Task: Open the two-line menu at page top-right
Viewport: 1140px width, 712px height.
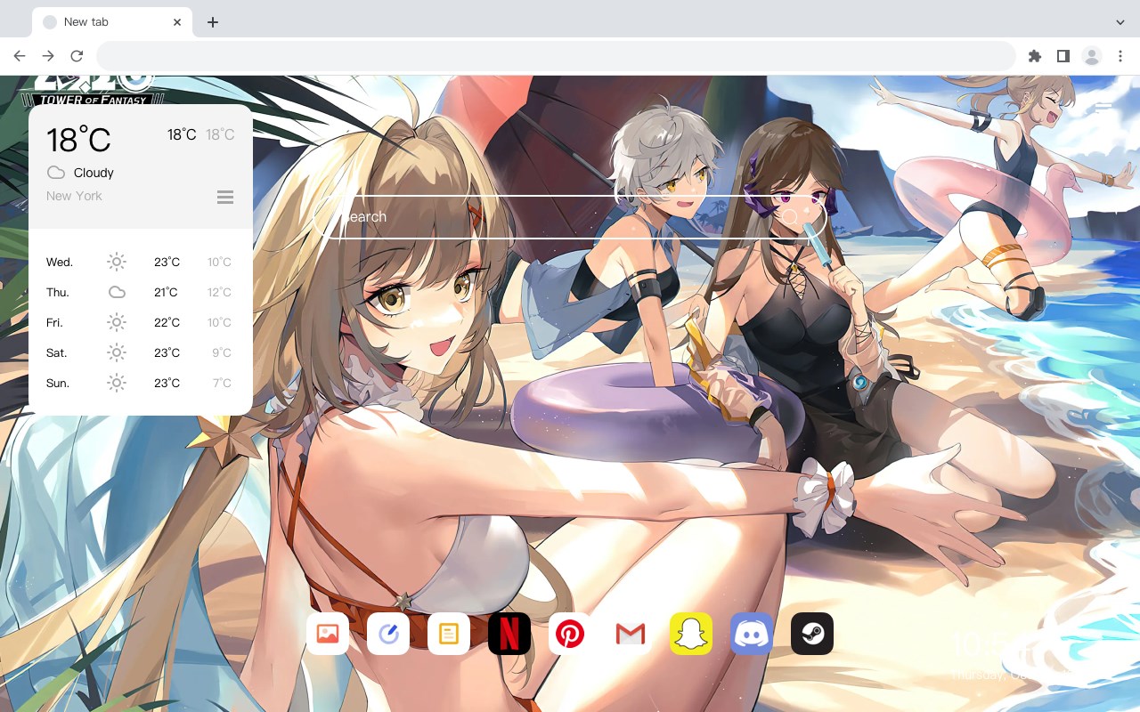Action: (x=1103, y=105)
